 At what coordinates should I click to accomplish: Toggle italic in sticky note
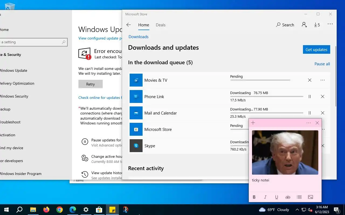click(x=265, y=197)
